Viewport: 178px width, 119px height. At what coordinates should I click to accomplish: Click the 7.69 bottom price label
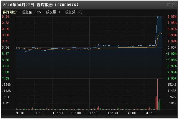click(x=5, y=78)
